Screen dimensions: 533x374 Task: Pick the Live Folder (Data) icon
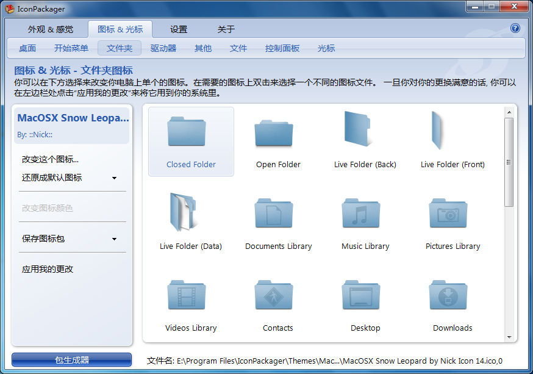coord(183,212)
